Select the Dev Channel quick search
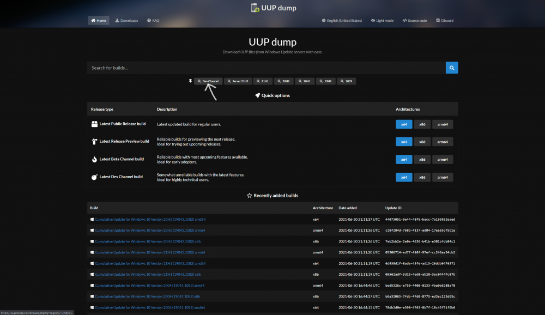 208,81
